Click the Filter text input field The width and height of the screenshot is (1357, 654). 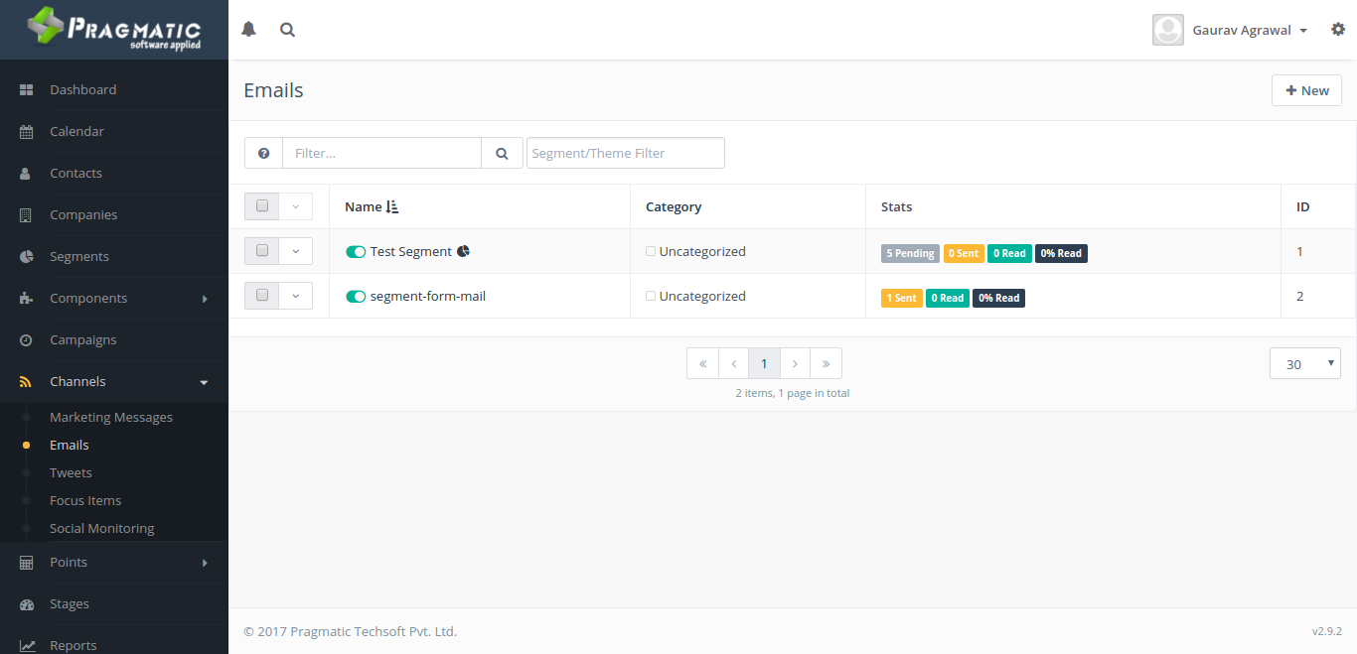click(x=382, y=153)
